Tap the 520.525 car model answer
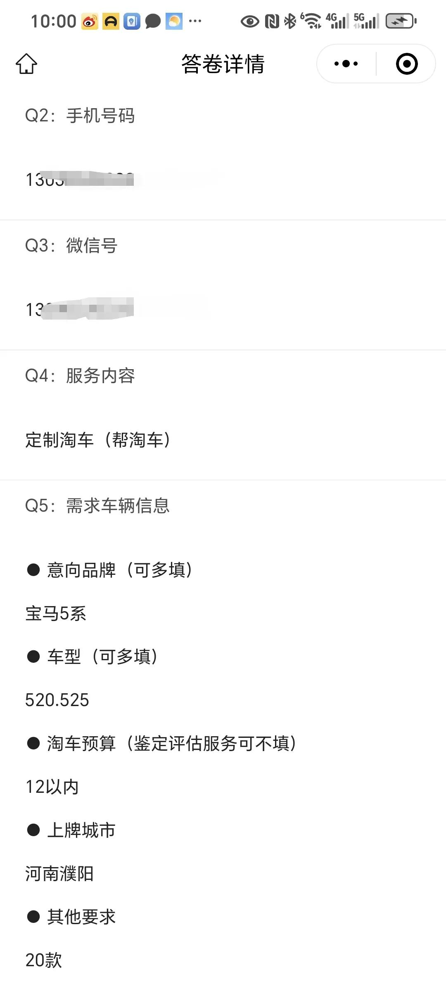This screenshot has height=991, width=446. (x=57, y=700)
